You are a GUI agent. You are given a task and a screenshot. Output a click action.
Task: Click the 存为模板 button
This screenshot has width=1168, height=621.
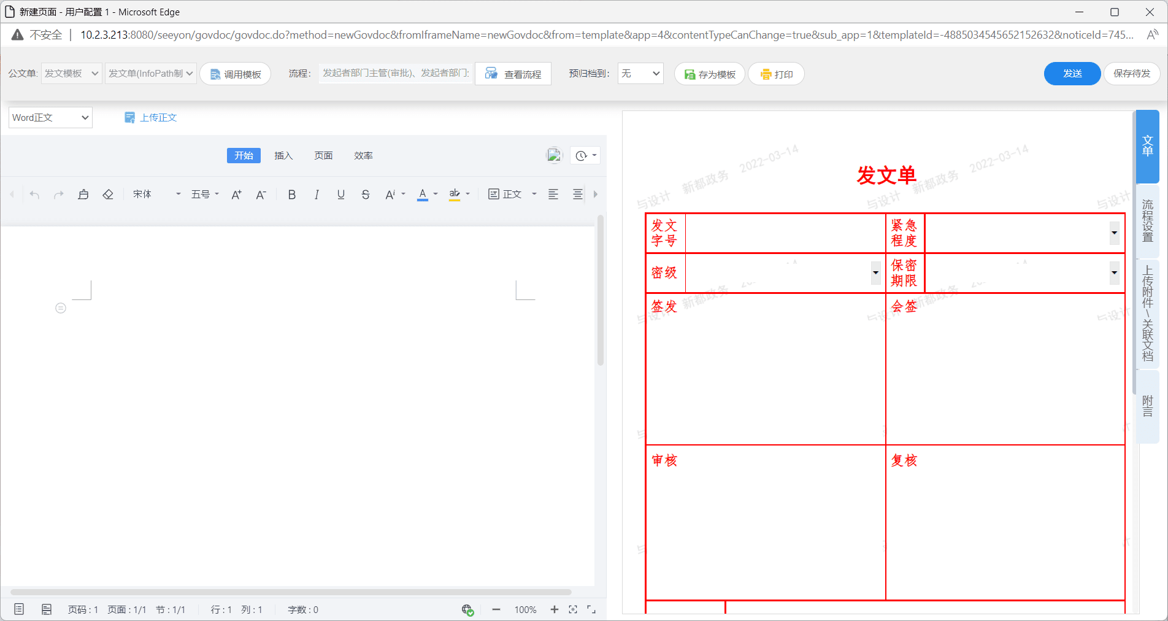click(710, 74)
